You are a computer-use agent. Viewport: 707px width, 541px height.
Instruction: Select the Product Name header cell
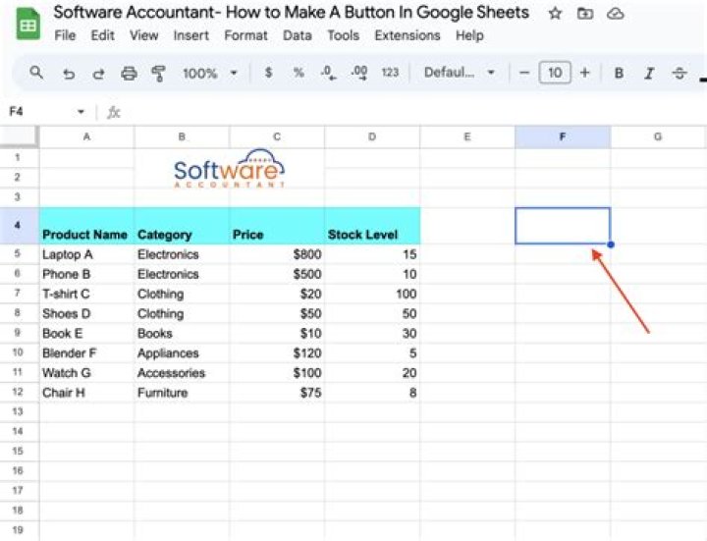tap(86, 226)
